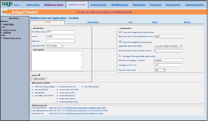208x121 pixels.
Task: Open the Connection server tab
Action: (x=194, y=5)
